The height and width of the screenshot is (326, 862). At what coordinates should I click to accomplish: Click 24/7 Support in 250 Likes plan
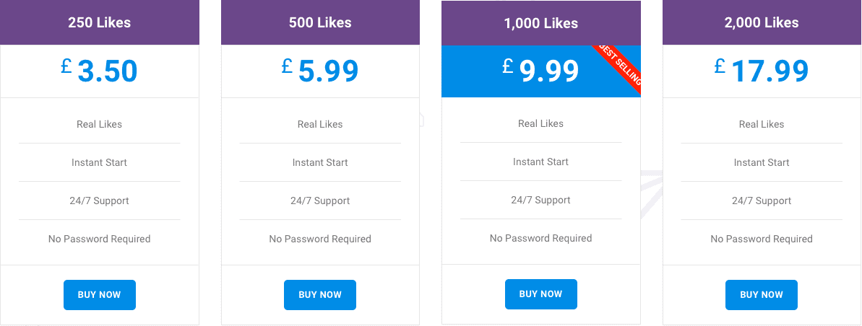click(x=100, y=201)
